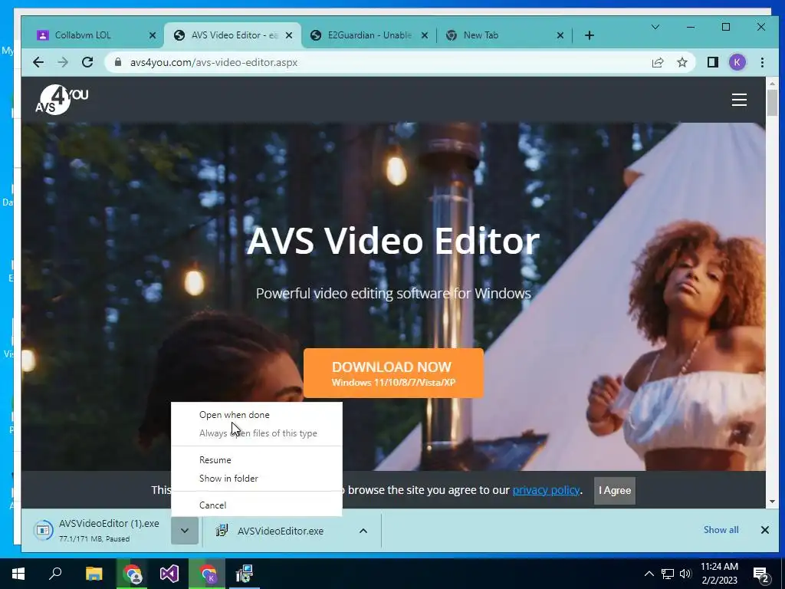Open the installer icon in taskbar
This screenshot has width=785, height=589.
tap(245, 574)
